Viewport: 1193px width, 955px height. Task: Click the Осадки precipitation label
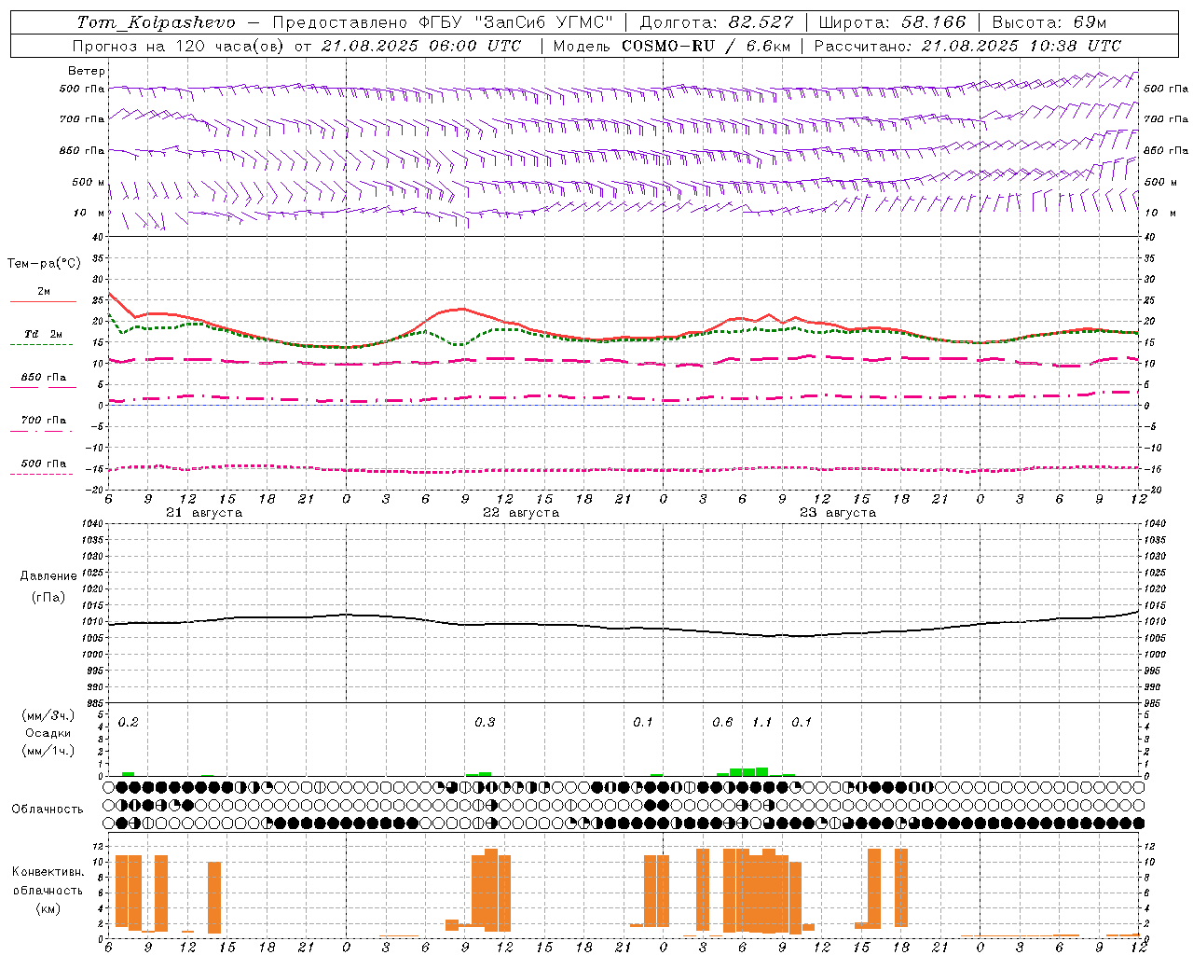click(48, 733)
